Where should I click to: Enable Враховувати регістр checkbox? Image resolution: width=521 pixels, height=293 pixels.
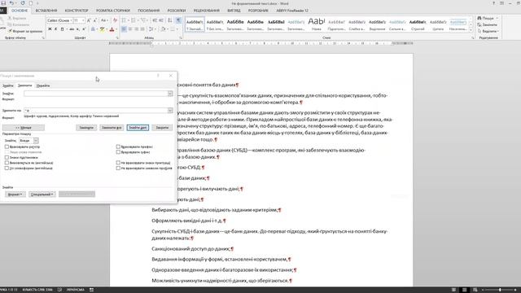tap(7, 146)
